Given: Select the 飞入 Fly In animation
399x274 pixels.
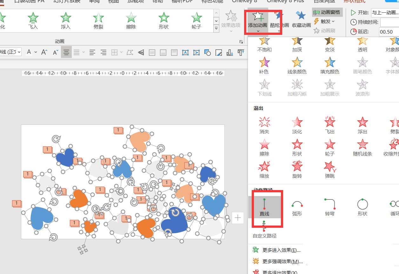Looking at the screenshot, I should coord(33,21).
